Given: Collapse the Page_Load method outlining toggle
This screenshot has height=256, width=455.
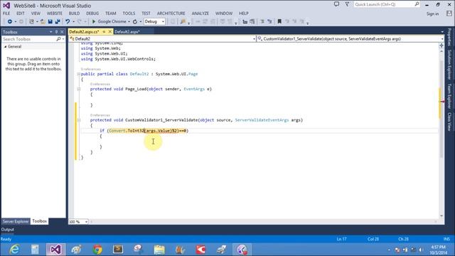Looking at the screenshot, I should pos(79,89).
